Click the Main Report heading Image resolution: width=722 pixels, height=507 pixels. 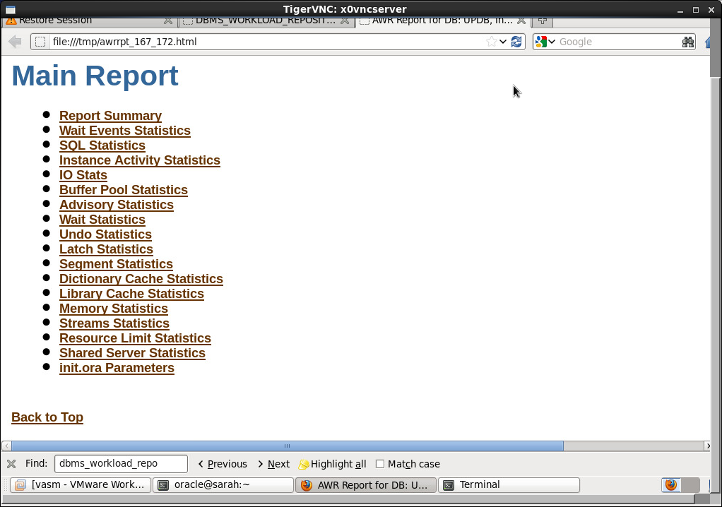(95, 76)
